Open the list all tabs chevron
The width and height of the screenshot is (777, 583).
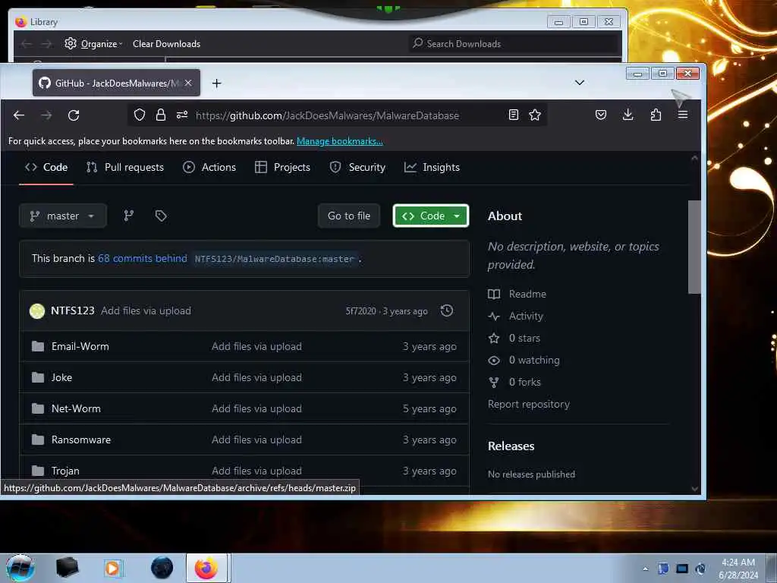579,82
